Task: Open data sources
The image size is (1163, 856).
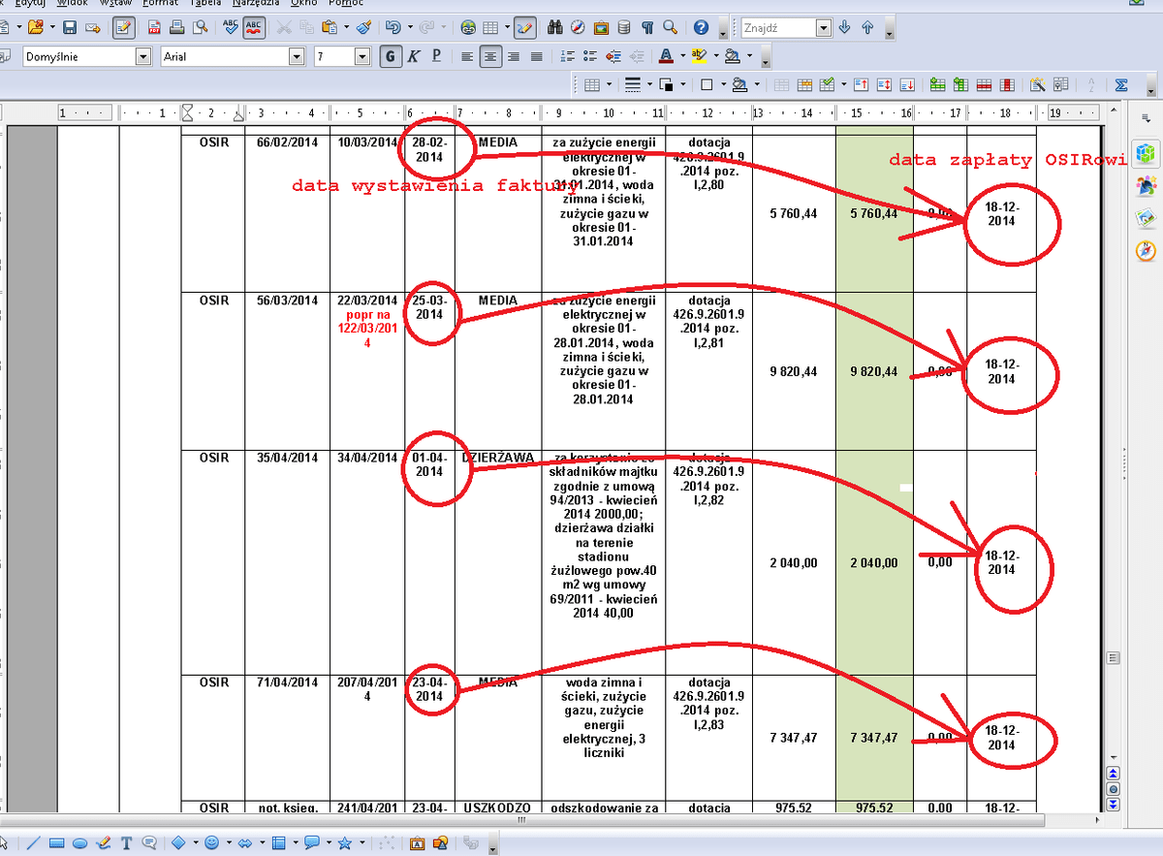Action: (623, 27)
